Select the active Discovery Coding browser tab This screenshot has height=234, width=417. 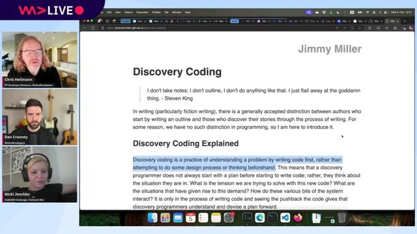[392, 21]
